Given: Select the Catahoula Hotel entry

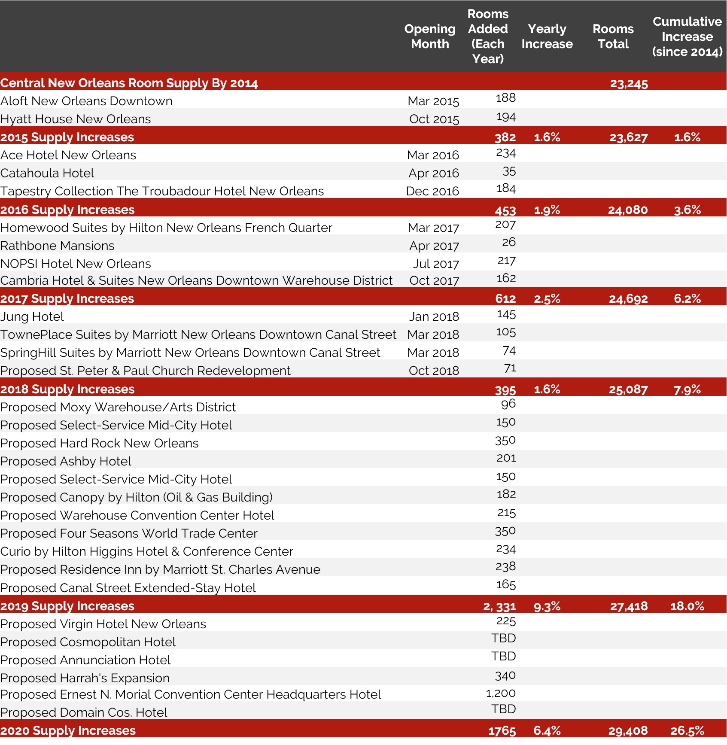Looking at the screenshot, I should coord(47,173).
